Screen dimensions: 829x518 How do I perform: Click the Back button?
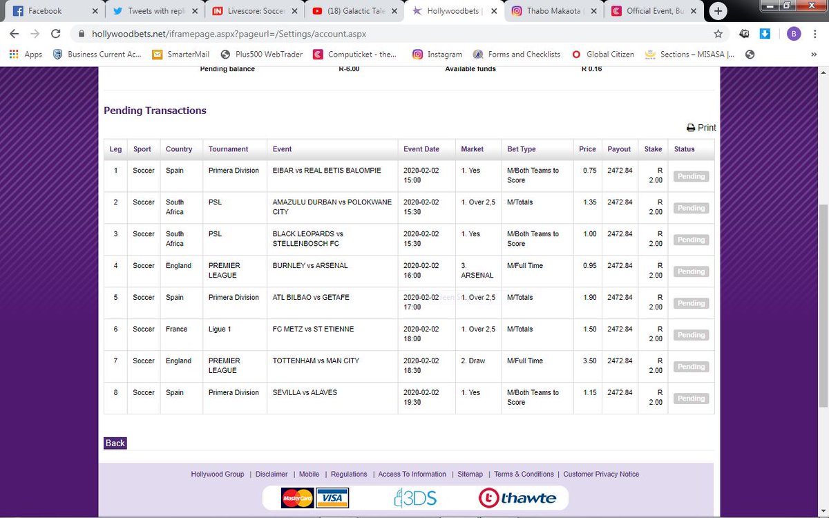[x=115, y=443]
